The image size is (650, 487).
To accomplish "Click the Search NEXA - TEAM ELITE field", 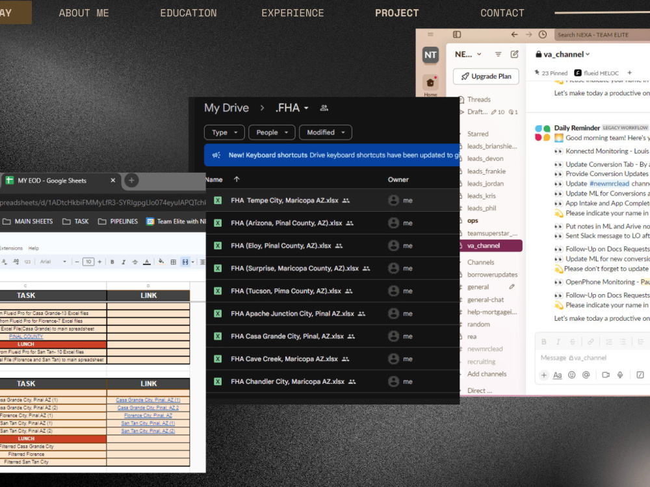I will 602,35.
